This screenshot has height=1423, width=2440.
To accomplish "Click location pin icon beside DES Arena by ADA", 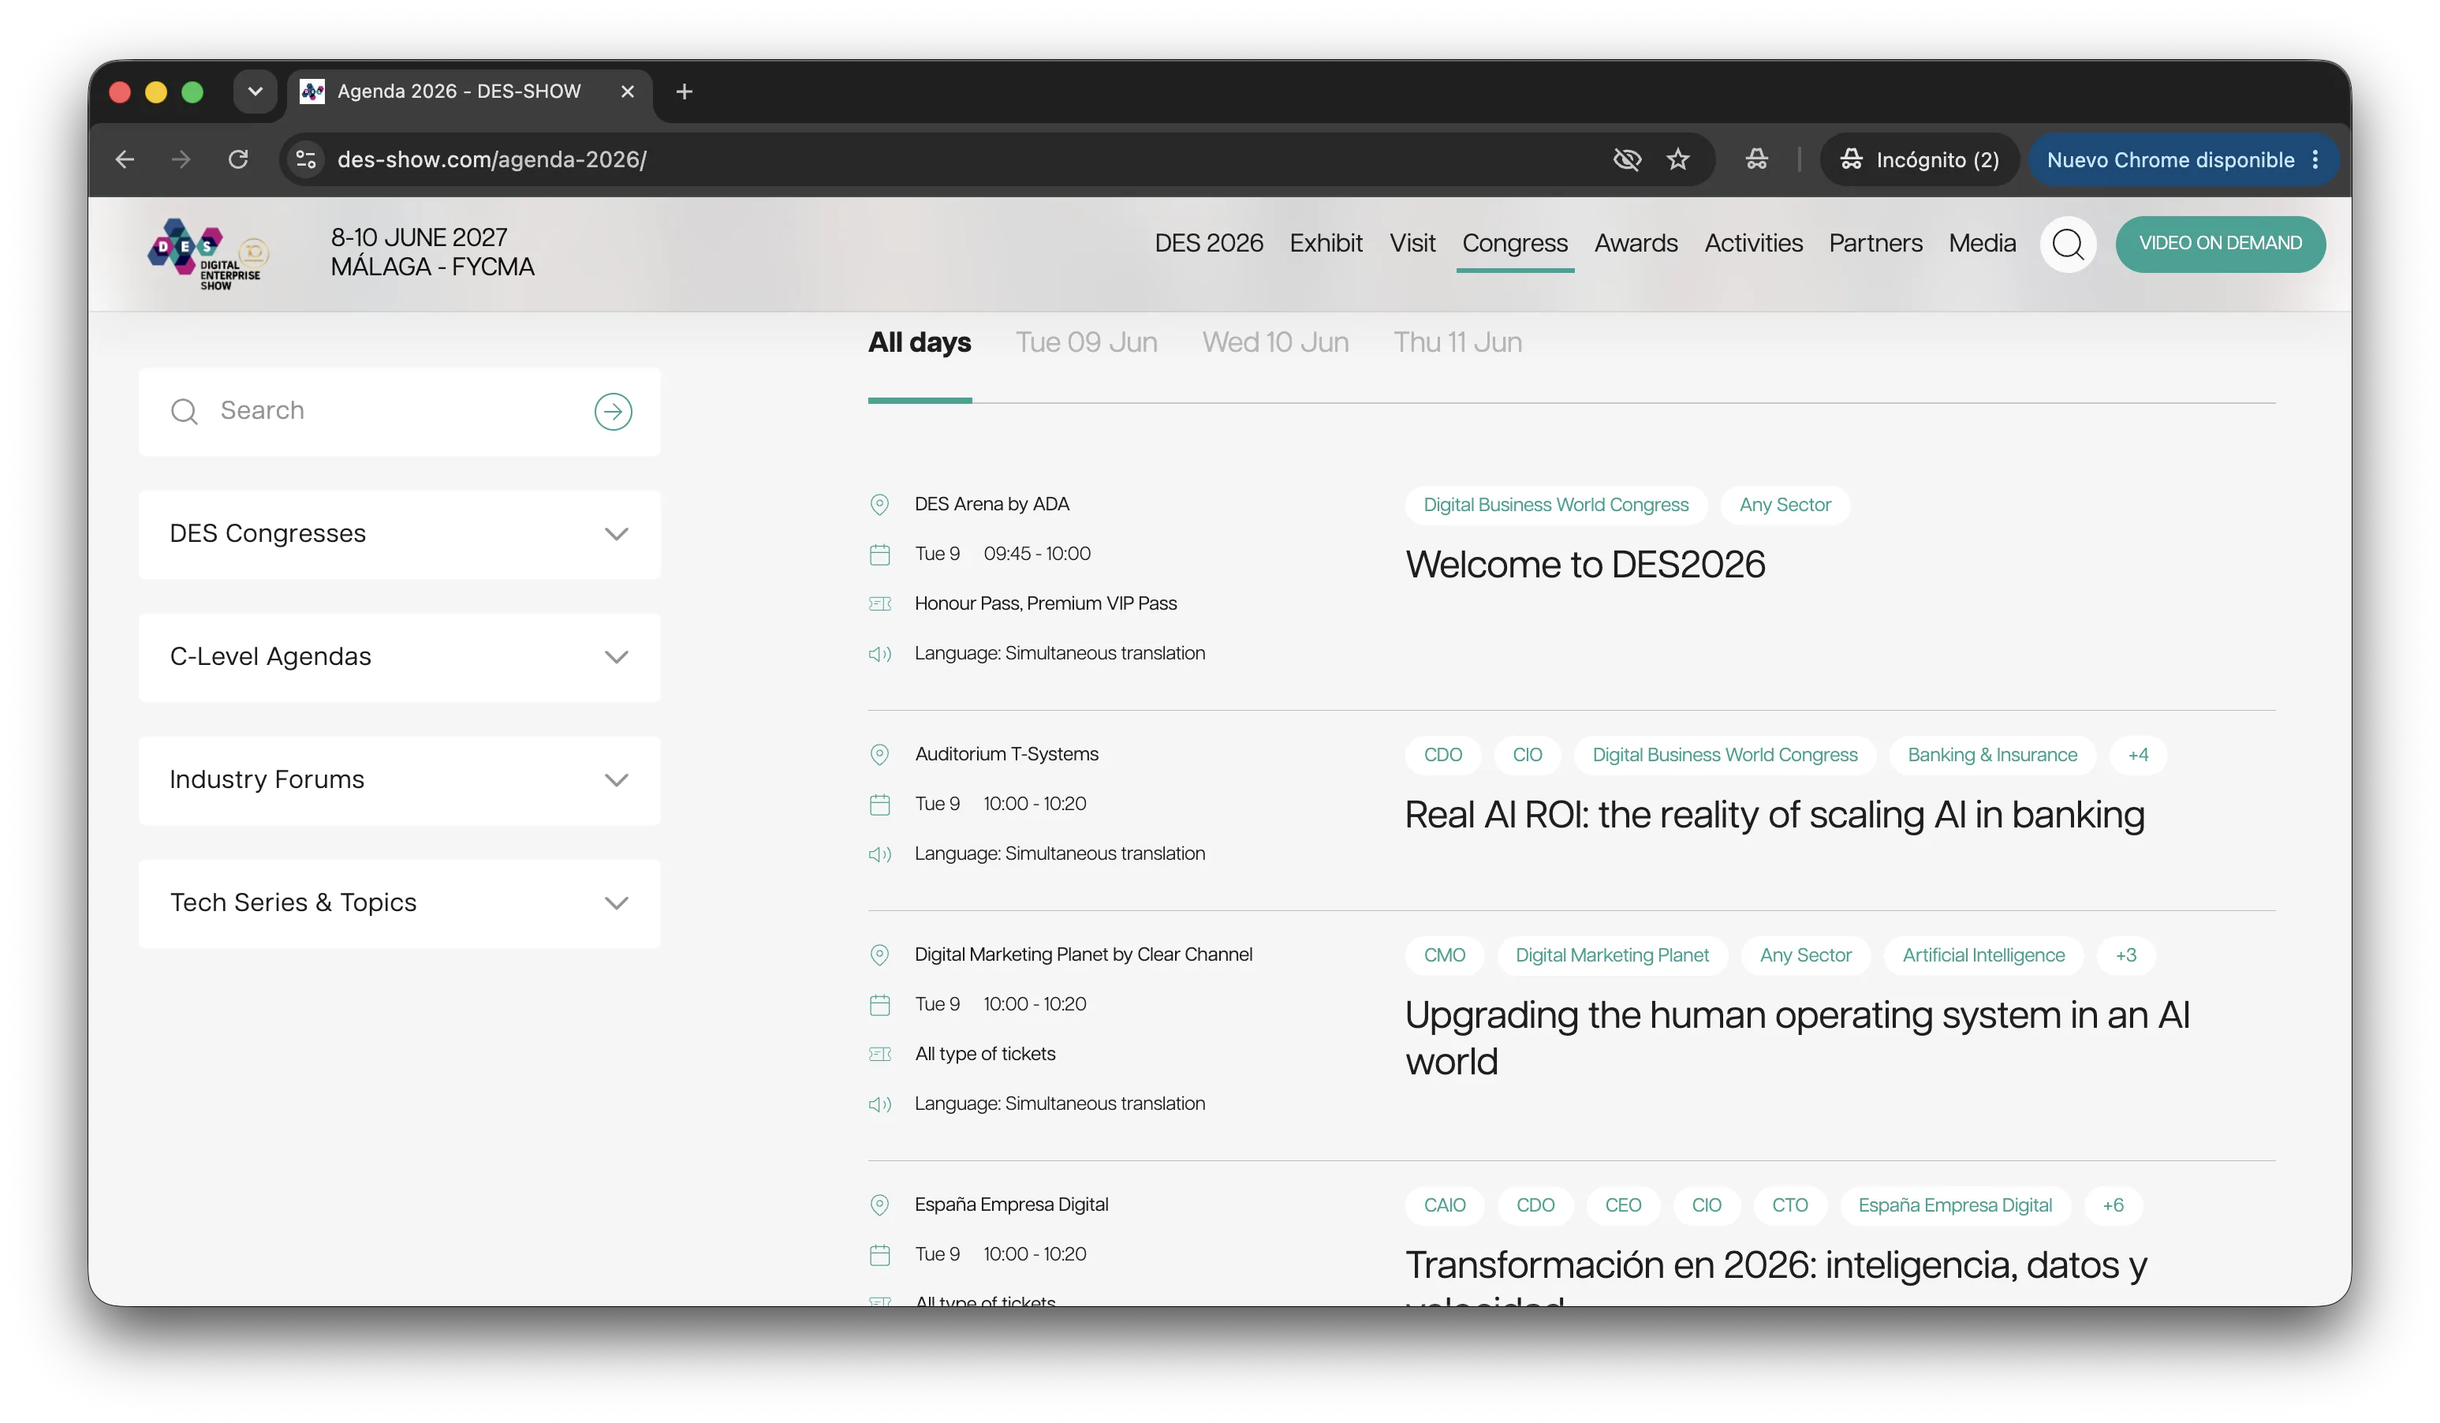I will (879, 505).
